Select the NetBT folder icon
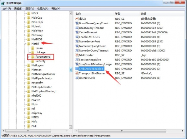The width and height of the screenshot is (187, 139). [x=29, y=44]
